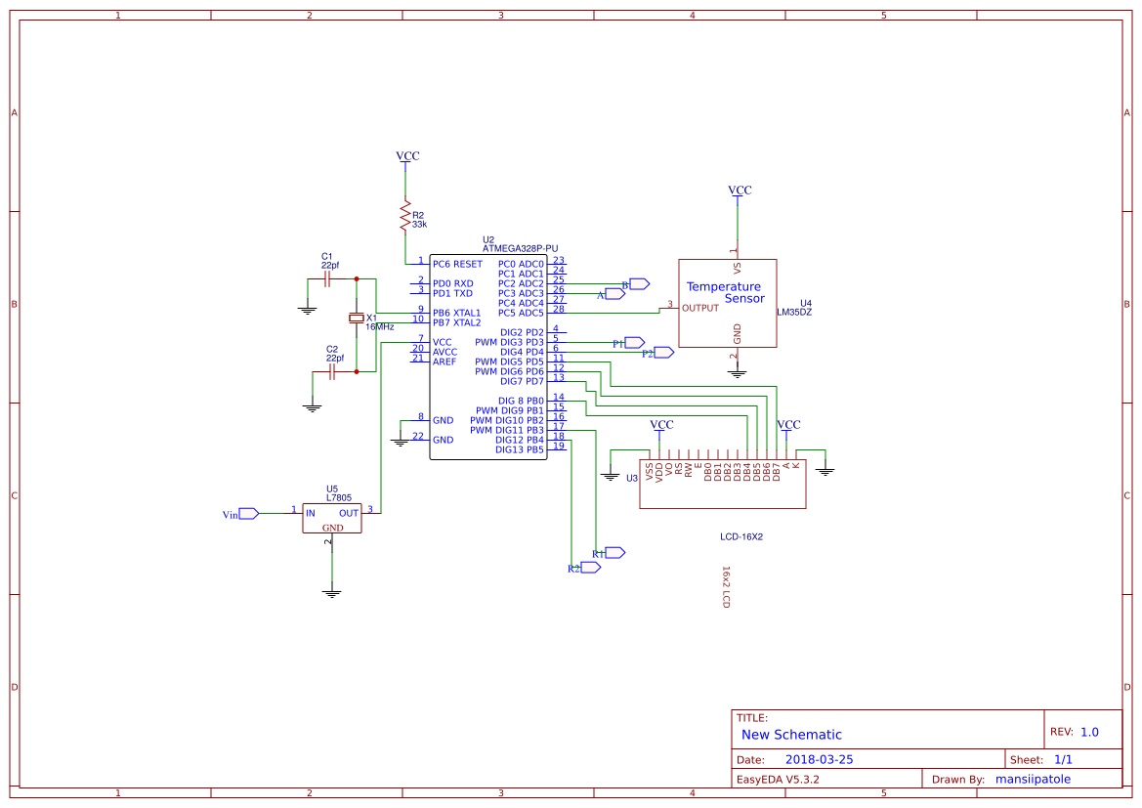Select the LM35DZ Temperature Sensor symbol
Image resolution: width=1142 pixels, height=808 pixels.
728,301
